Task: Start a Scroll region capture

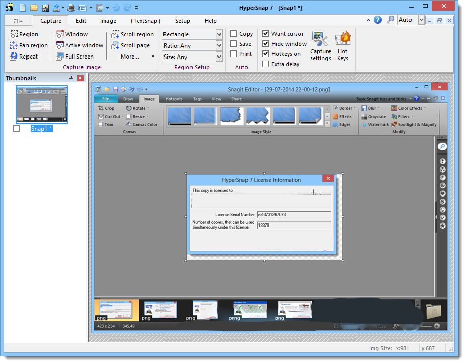Action: [x=132, y=34]
